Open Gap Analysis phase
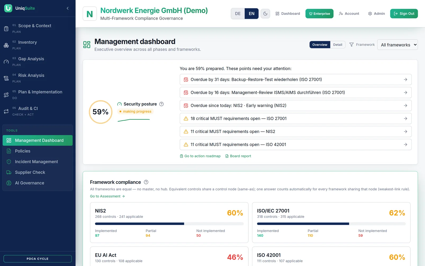The height and width of the screenshot is (266, 425). click(38, 62)
